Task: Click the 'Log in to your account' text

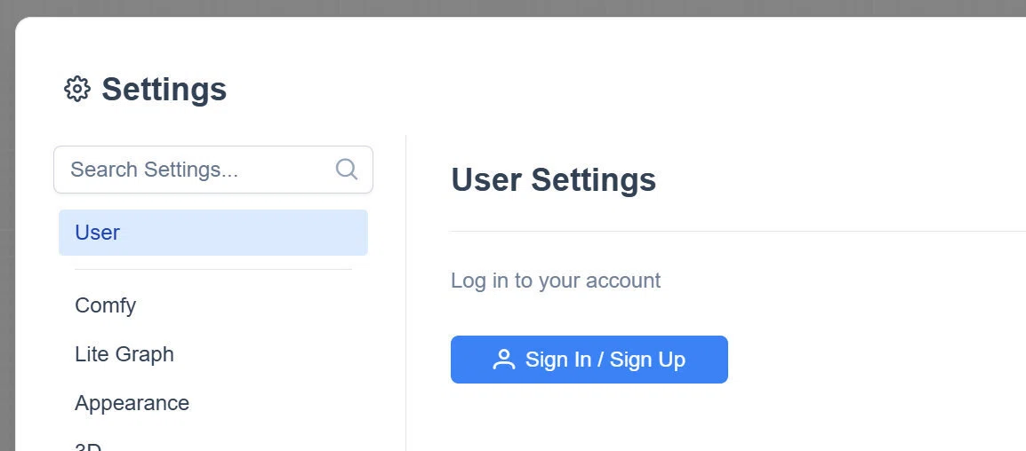Action: (556, 281)
